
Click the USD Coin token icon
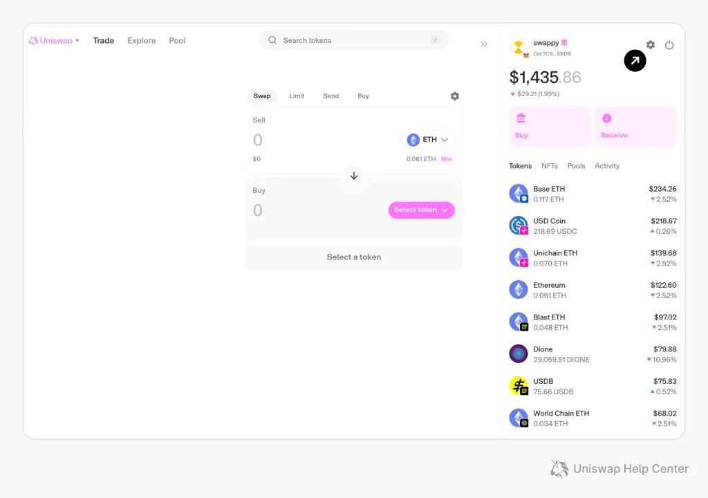click(519, 225)
